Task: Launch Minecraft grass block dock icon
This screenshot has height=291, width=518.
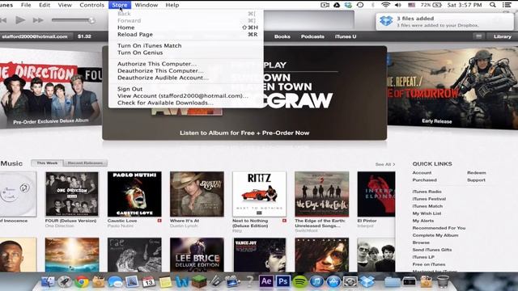Action: (199, 281)
